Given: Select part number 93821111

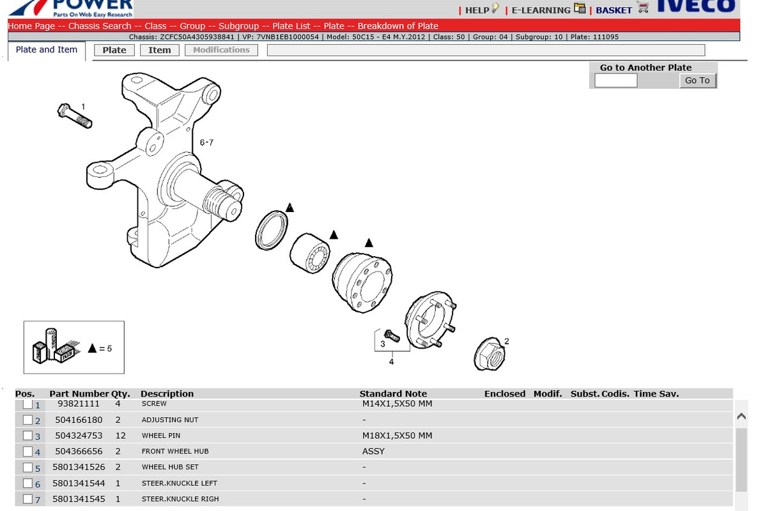Looking at the screenshot, I should pos(79,404).
